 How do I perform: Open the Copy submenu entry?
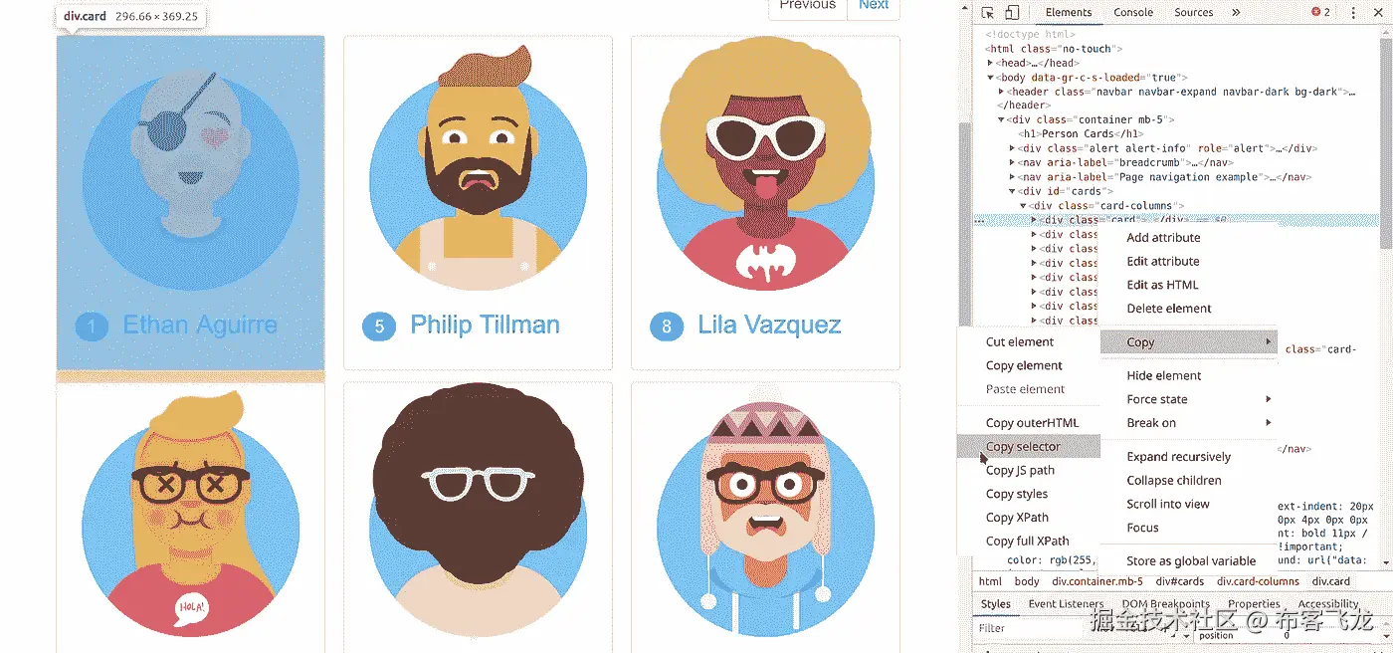tap(1188, 342)
